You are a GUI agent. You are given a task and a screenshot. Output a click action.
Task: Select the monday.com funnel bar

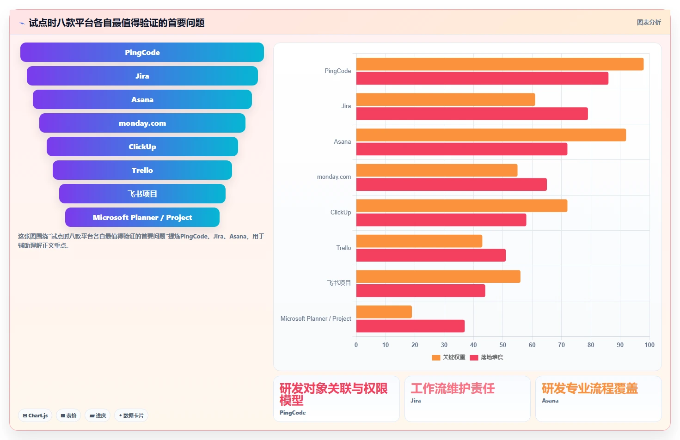pyautogui.click(x=142, y=123)
